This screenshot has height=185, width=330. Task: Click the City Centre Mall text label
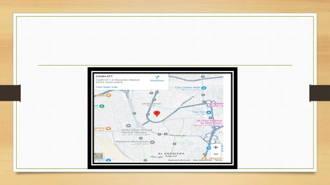coord(187,87)
